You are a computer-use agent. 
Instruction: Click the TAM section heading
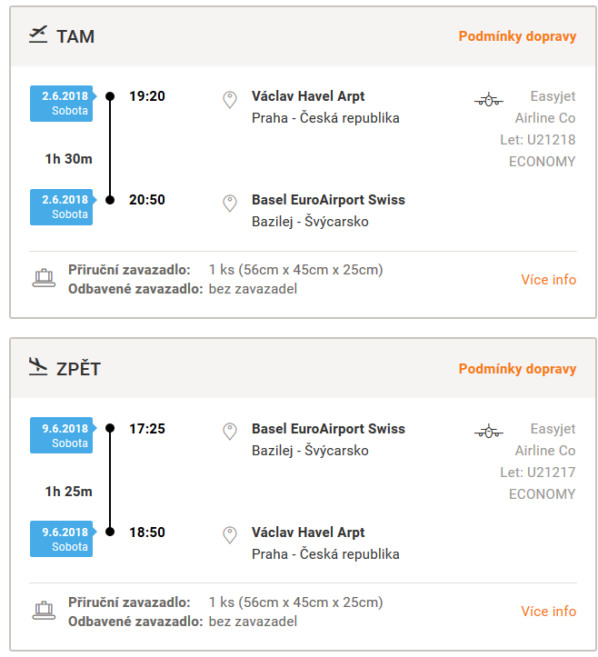tap(75, 36)
